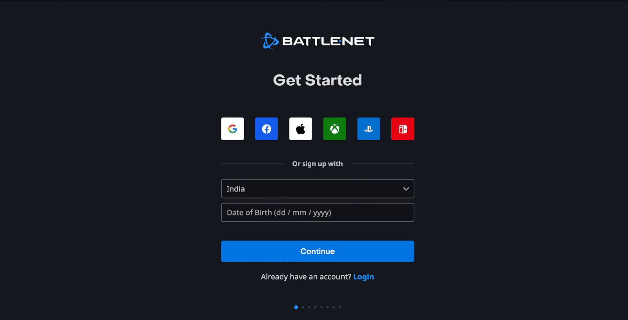628x320 pixels.
Task: Click the fifth progress dot
Action: 321,307
